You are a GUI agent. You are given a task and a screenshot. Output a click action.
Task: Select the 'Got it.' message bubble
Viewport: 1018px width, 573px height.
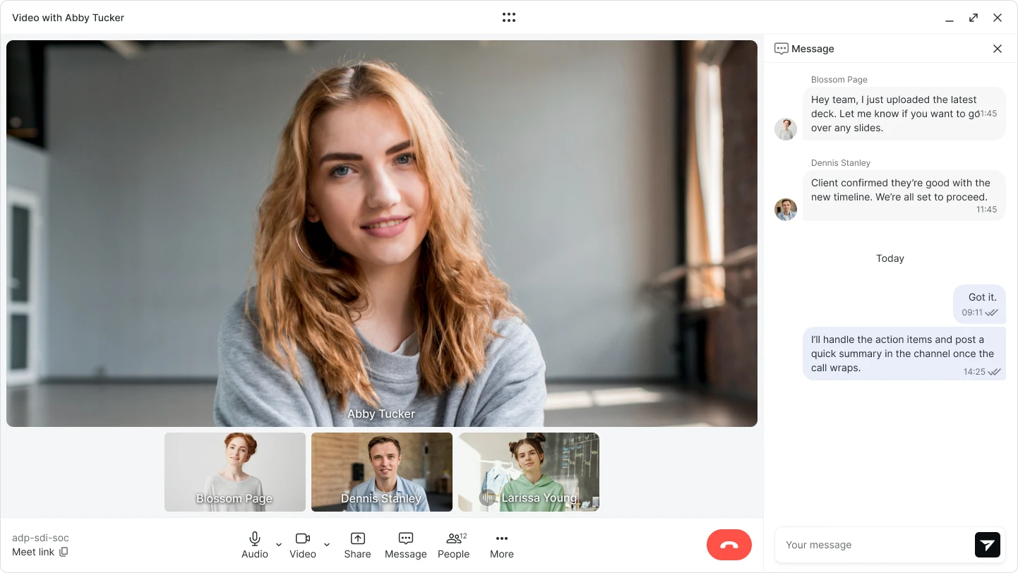pyautogui.click(x=979, y=304)
